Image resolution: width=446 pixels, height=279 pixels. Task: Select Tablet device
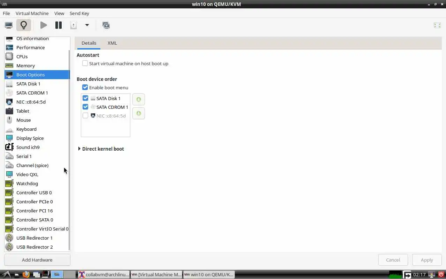[x=37, y=111]
